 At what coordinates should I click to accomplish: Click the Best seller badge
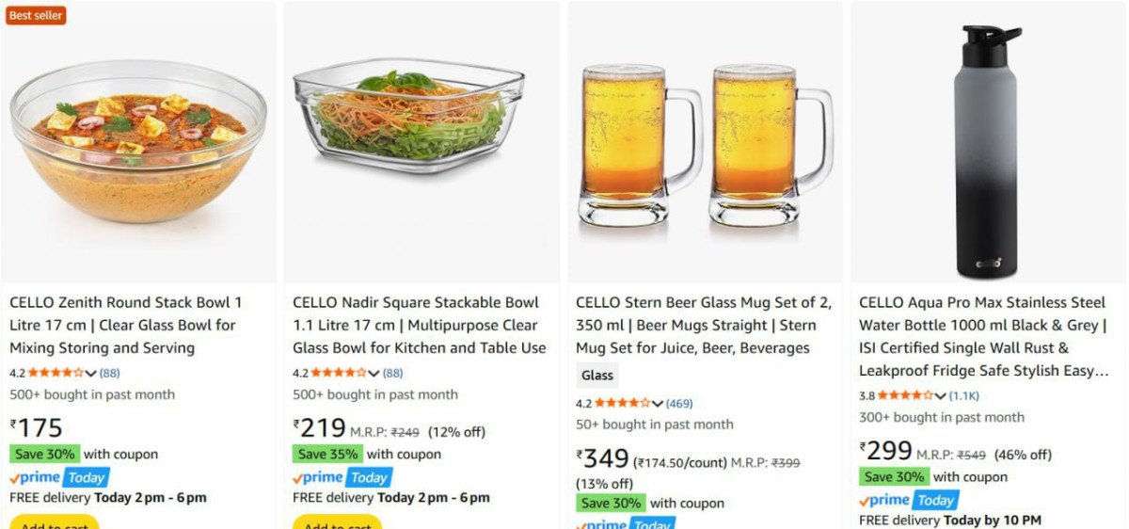point(36,15)
